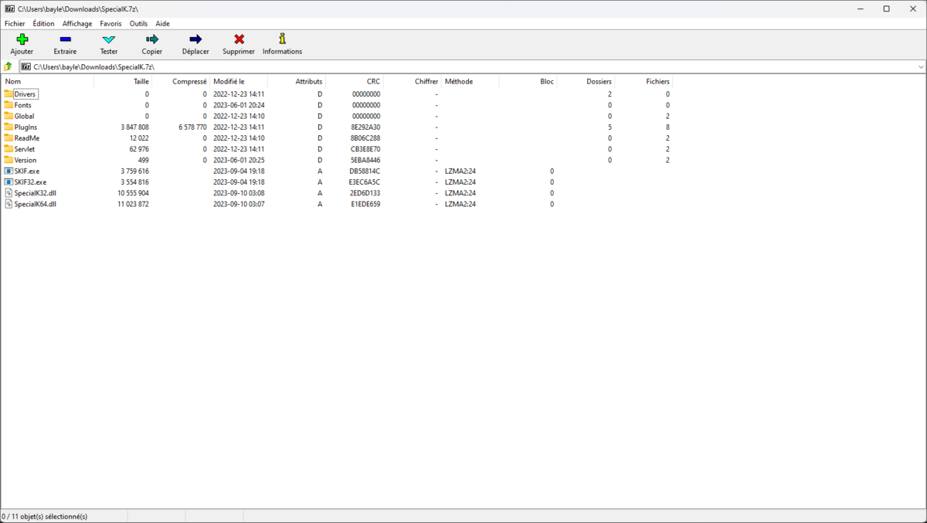Maximize the 7-Zip window
Viewport: 927px width, 523px height.
pos(887,8)
